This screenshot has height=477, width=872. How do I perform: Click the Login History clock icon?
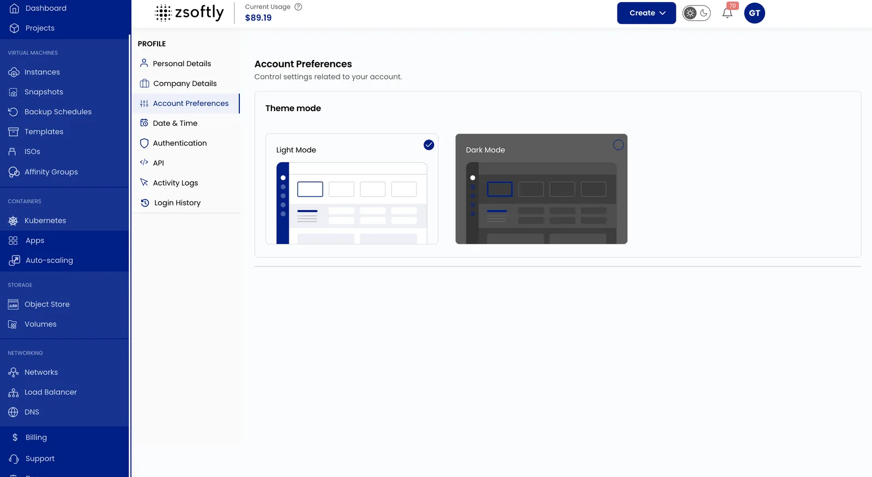pyautogui.click(x=145, y=203)
